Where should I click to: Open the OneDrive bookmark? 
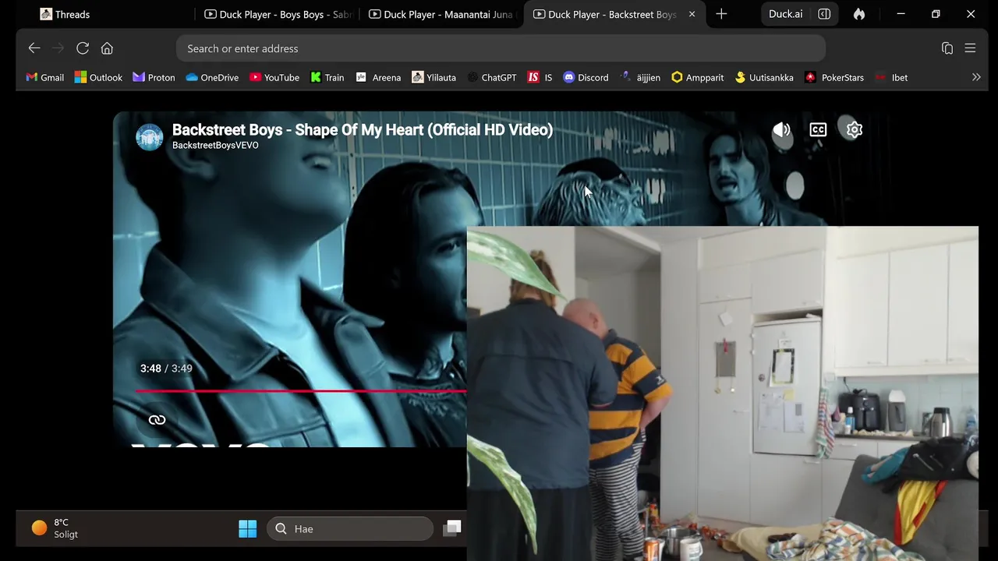click(212, 77)
